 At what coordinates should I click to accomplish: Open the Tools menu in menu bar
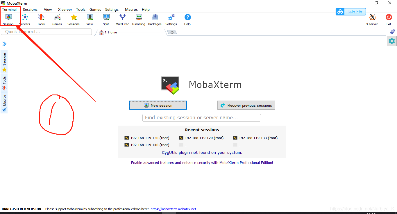(x=81, y=9)
